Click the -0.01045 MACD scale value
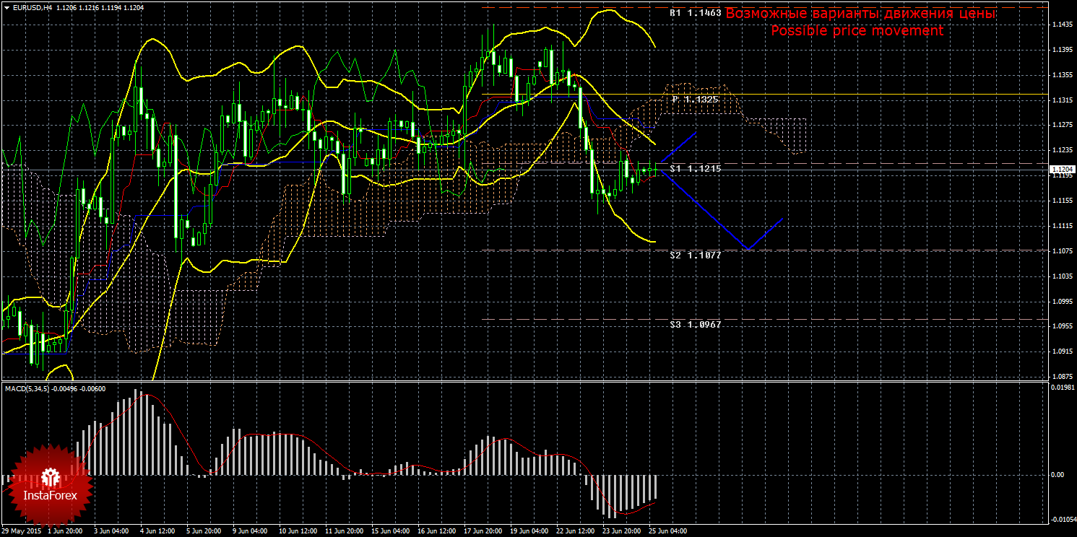The width and height of the screenshot is (1077, 537). [x=1062, y=520]
